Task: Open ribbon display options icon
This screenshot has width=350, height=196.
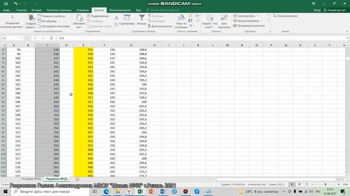Action: click(313, 3)
